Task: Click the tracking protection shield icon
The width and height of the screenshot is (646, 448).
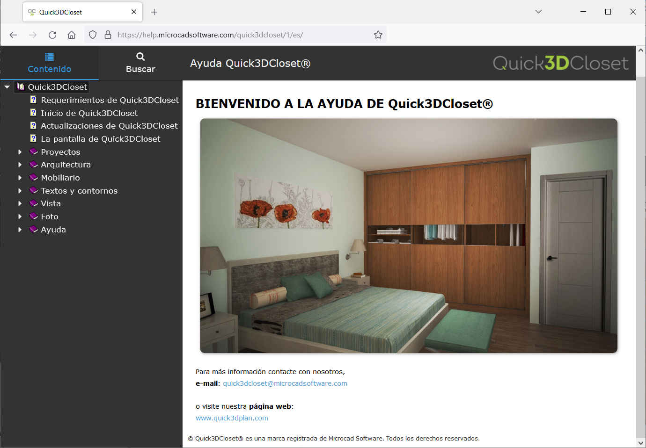Action: [93, 35]
